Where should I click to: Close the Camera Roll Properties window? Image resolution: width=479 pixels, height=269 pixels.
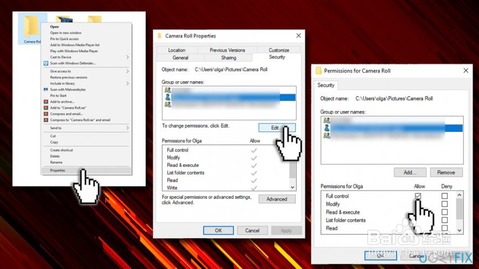[x=299, y=36]
